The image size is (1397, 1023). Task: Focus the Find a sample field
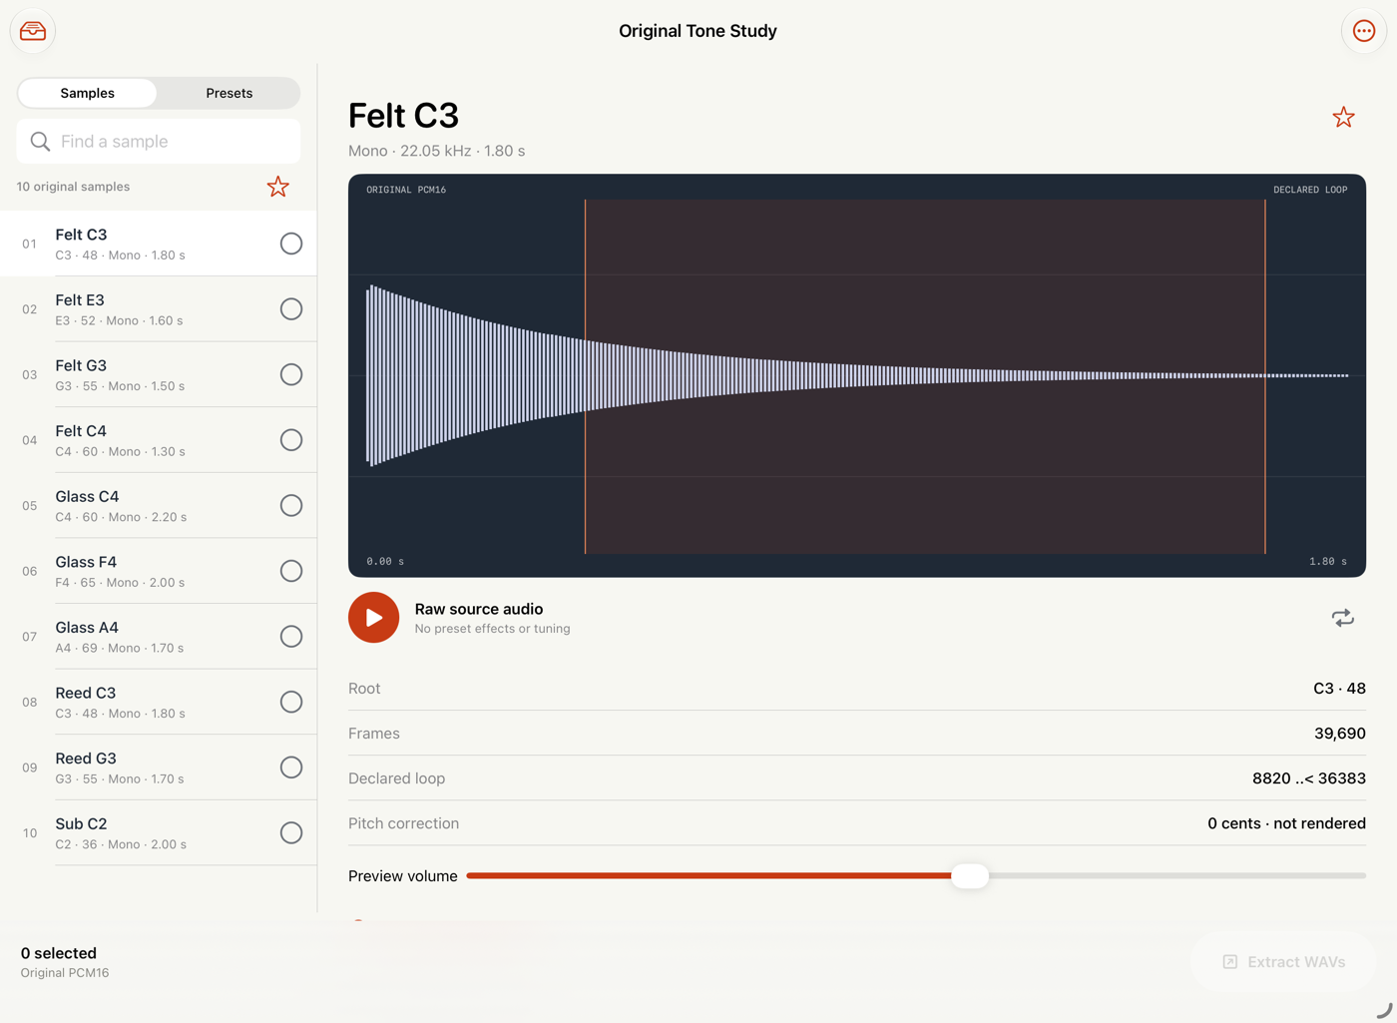159,142
